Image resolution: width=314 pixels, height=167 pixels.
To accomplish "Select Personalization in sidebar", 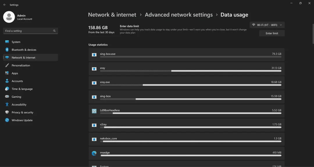I will [x=31, y=65].
